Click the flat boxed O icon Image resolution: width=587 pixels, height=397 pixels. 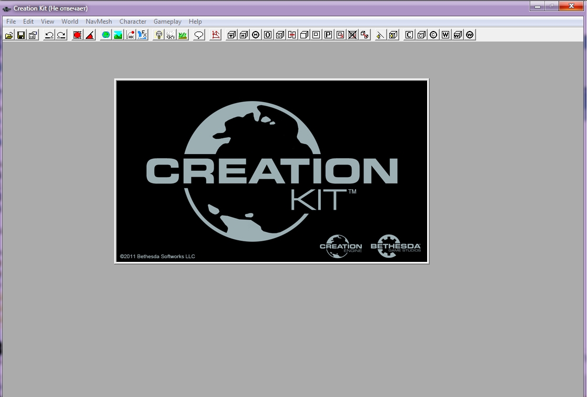268,35
